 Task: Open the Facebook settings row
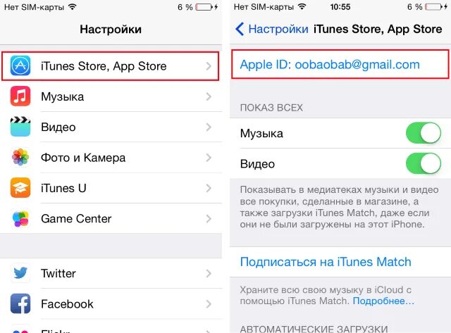point(111,303)
